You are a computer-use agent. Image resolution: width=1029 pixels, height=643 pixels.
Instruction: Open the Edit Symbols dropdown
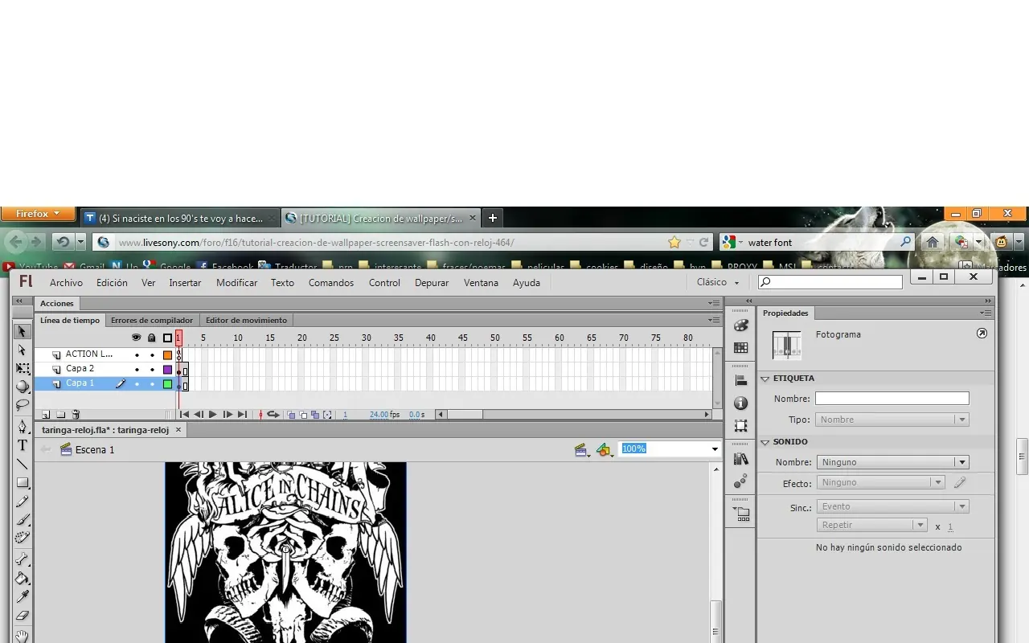pyautogui.click(x=604, y=450)
